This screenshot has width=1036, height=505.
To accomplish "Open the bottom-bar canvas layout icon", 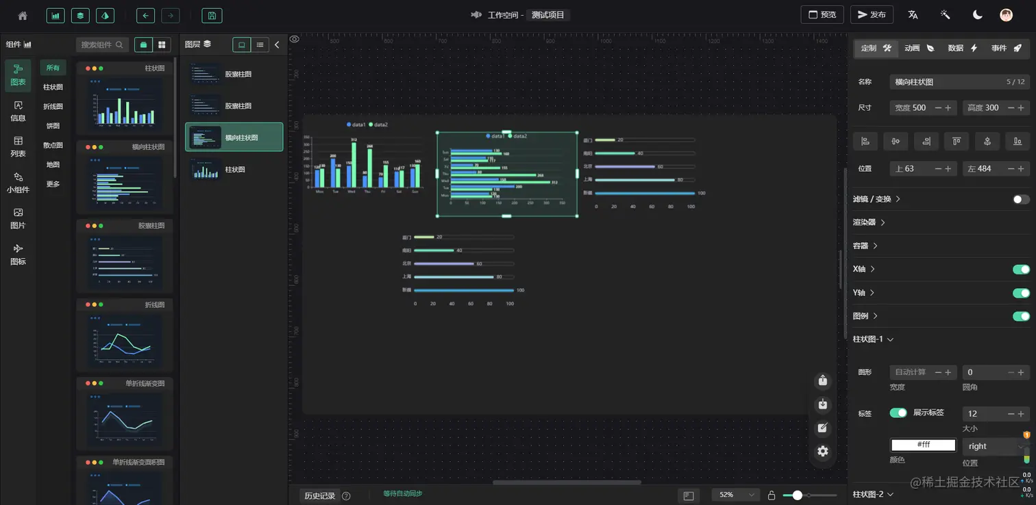I will pos(689,495).
